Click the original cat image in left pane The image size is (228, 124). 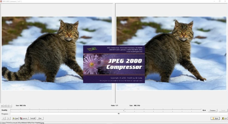(57, 53)
